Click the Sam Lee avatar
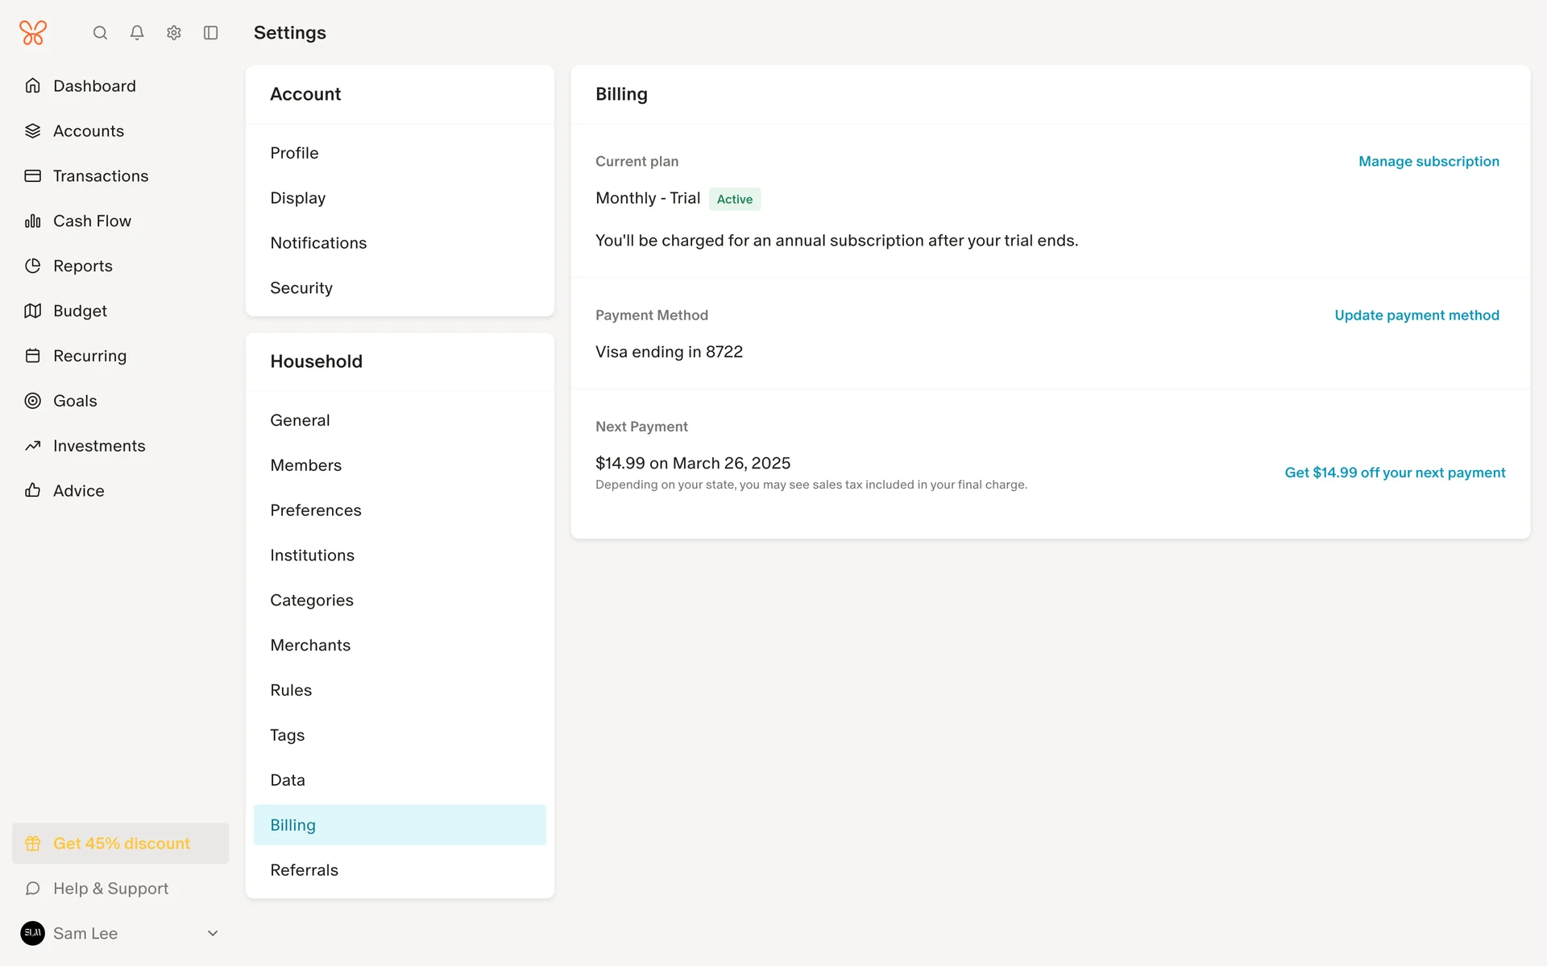Screen dimensions: 1547x966 33,933
